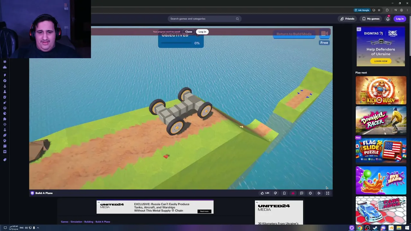411x231 pixels.
Task: Open the steering wheel driving category
Action: pyautogui.click(x=5, y=108)
